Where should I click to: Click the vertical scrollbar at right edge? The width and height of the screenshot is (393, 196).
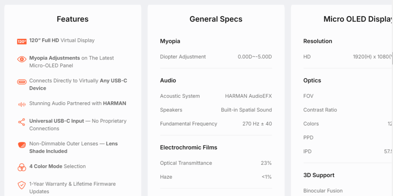(392, 59)
